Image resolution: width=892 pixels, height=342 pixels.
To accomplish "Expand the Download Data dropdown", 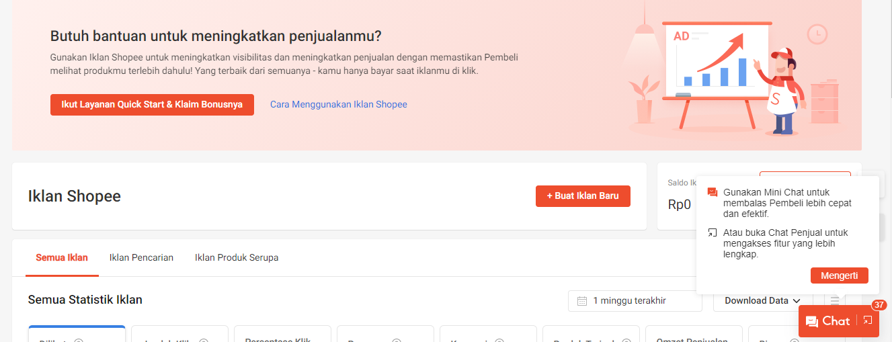I will point(763,301).
